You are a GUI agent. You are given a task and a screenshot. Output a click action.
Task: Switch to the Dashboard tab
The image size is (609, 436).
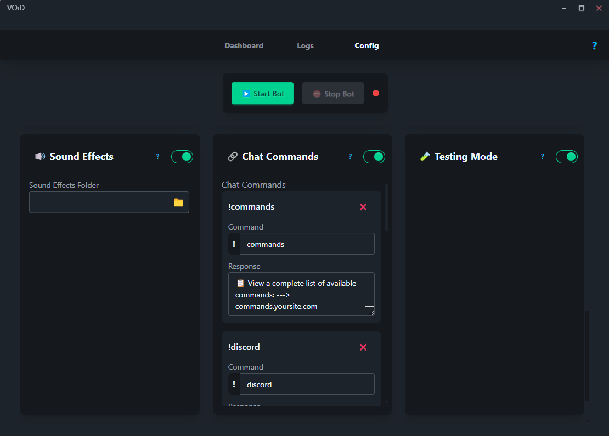click(x=244, y=46)
